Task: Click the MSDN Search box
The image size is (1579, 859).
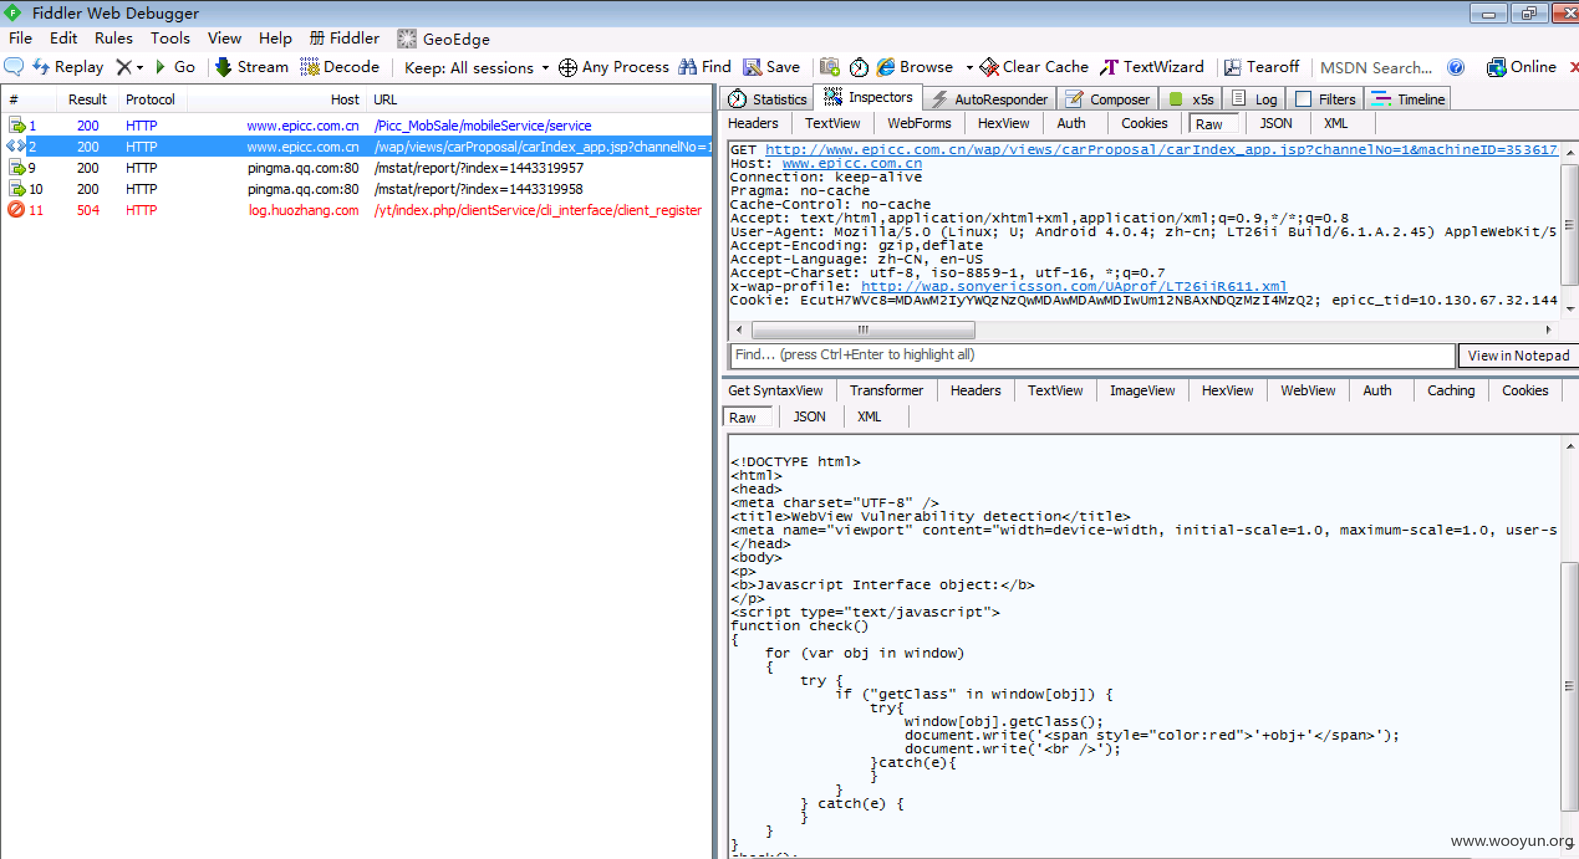Action: pos(1376,67)
